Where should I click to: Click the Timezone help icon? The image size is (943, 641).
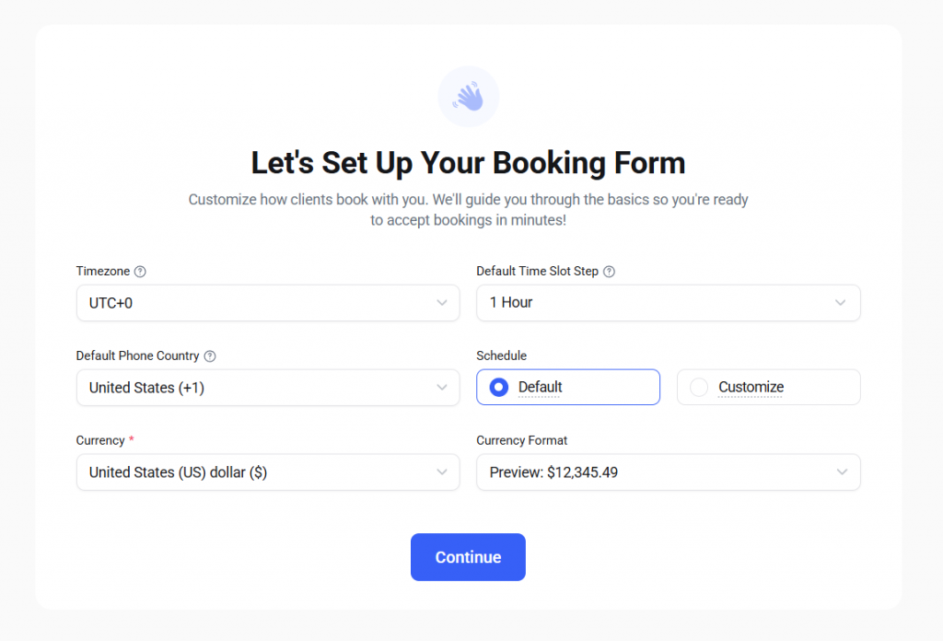pyautogui.click(x=140, y=271)
